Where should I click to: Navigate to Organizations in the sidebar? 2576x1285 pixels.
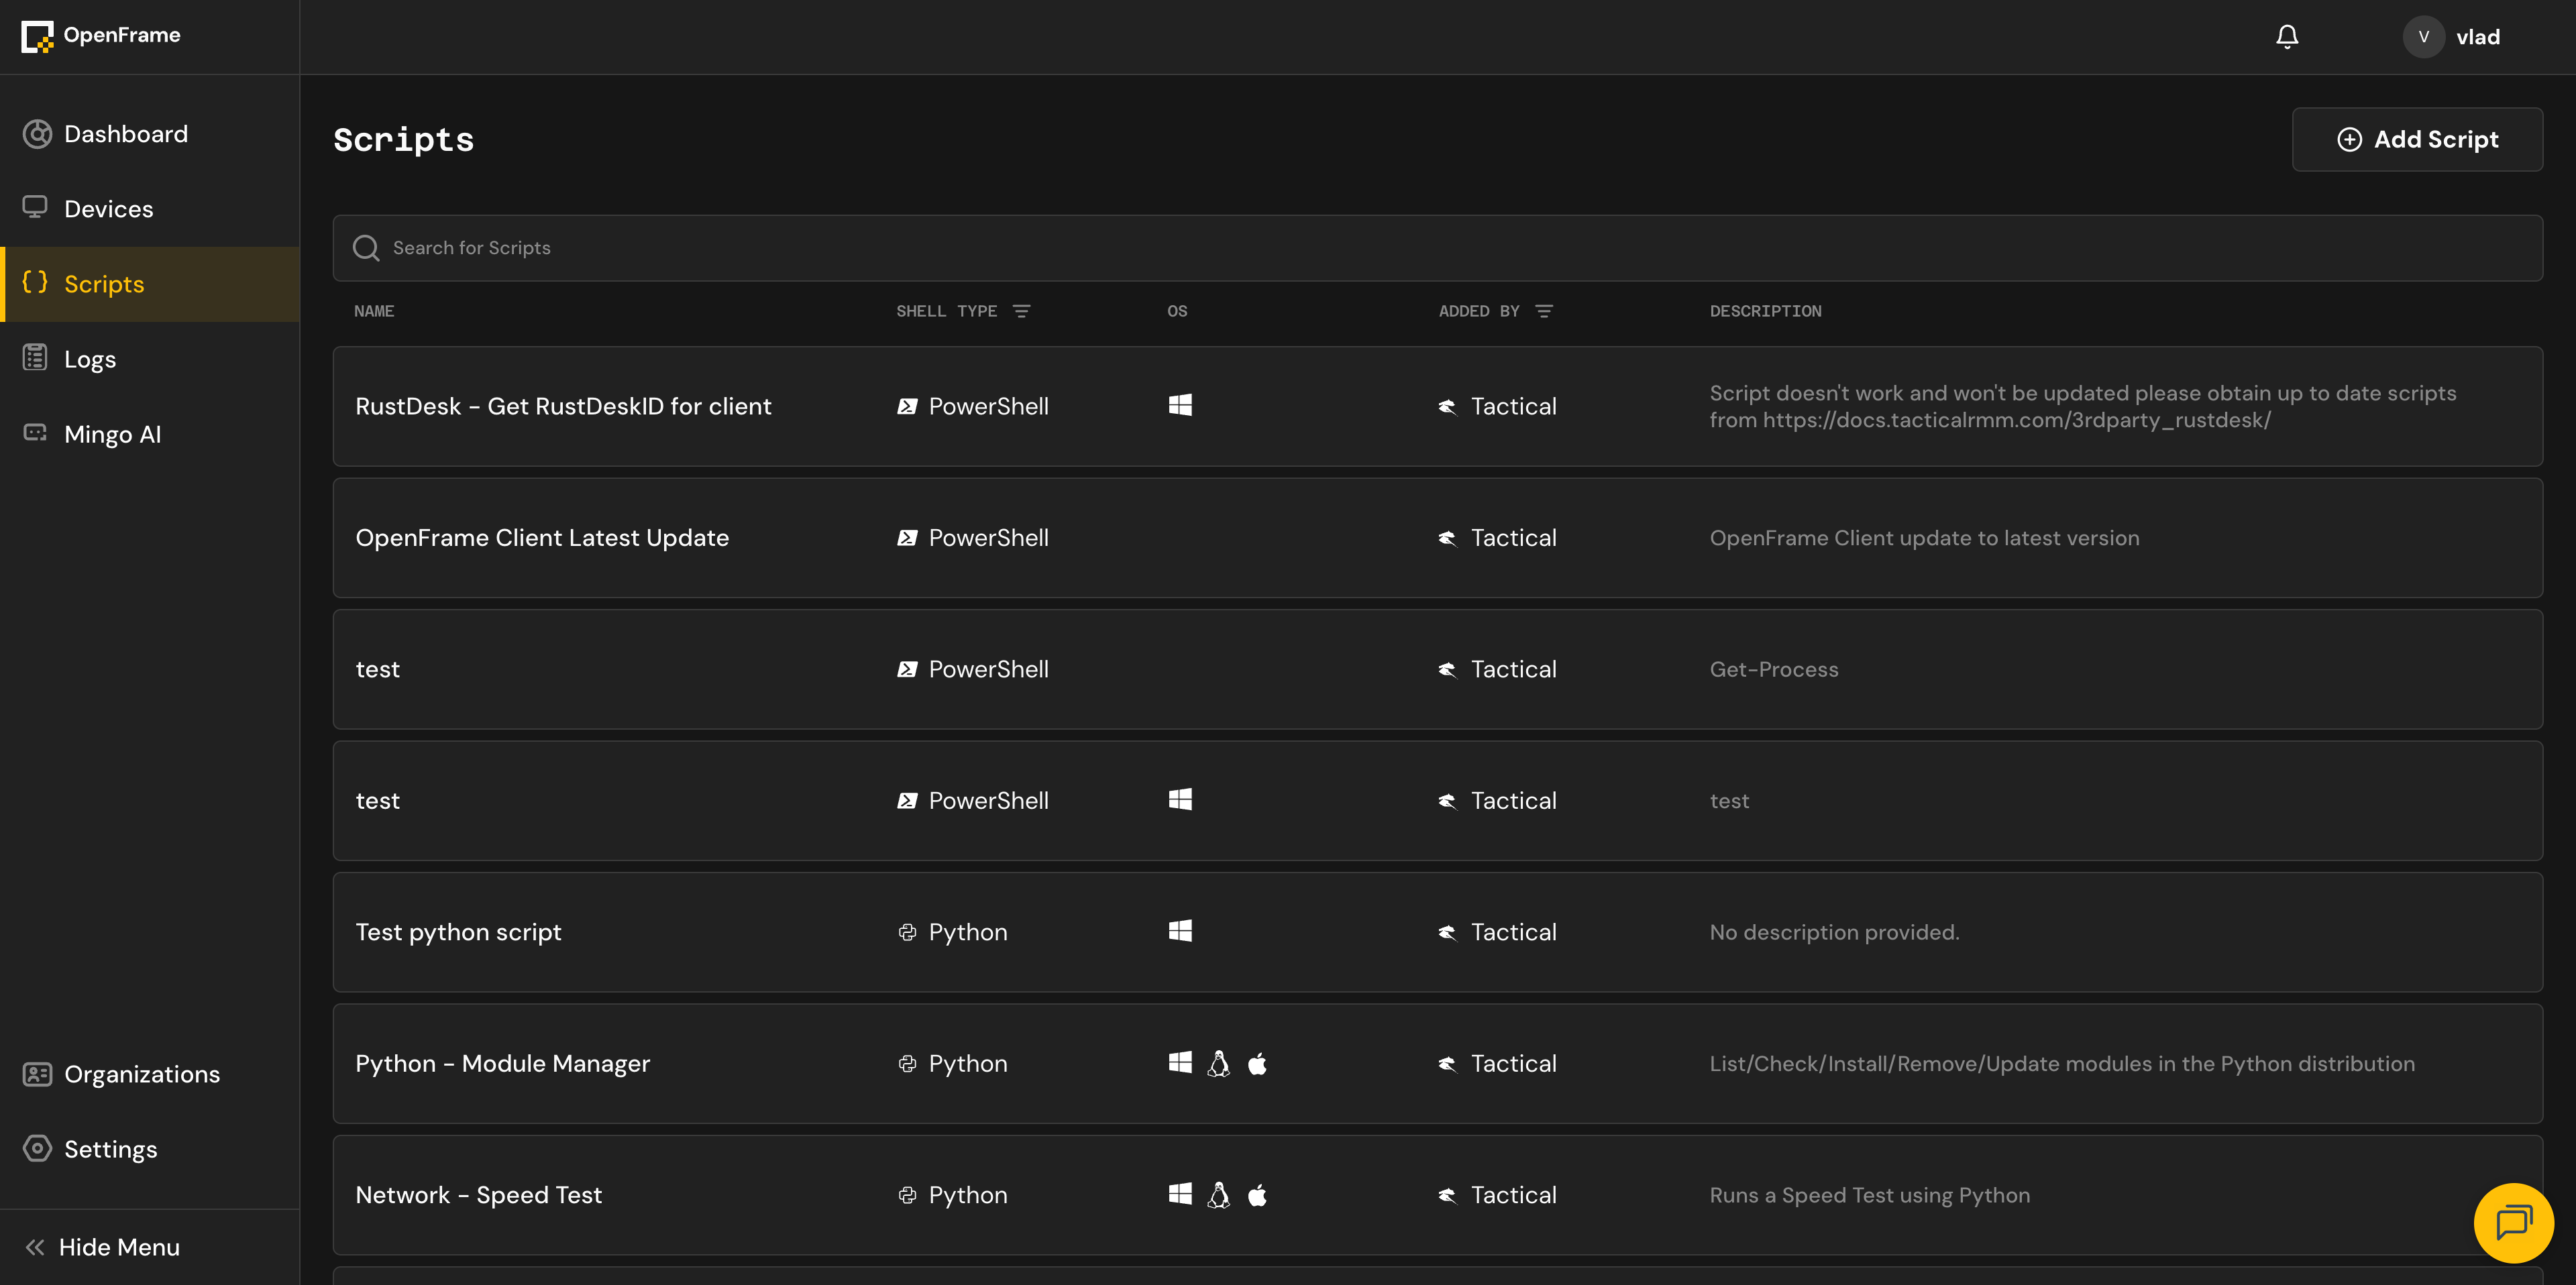click(x=141, y=1074)
